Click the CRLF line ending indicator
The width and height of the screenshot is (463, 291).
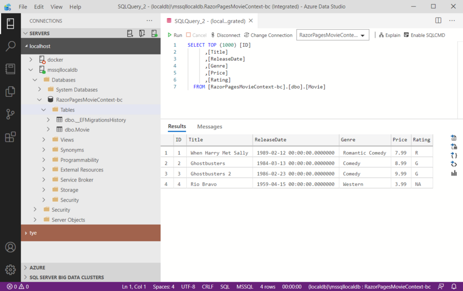point(208,286)
